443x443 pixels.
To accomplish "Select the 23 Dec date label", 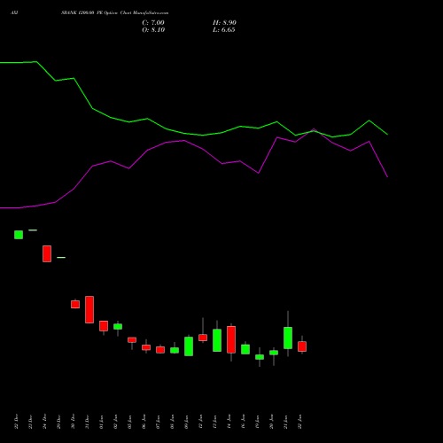I will coord(30,422).
